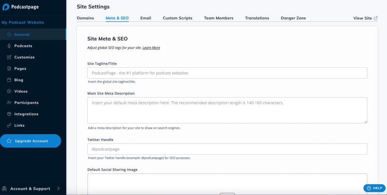This screenshot has width=387, height=195.
Task: Open Podcasts in the sidebar
Action: (x=33, y=46)
